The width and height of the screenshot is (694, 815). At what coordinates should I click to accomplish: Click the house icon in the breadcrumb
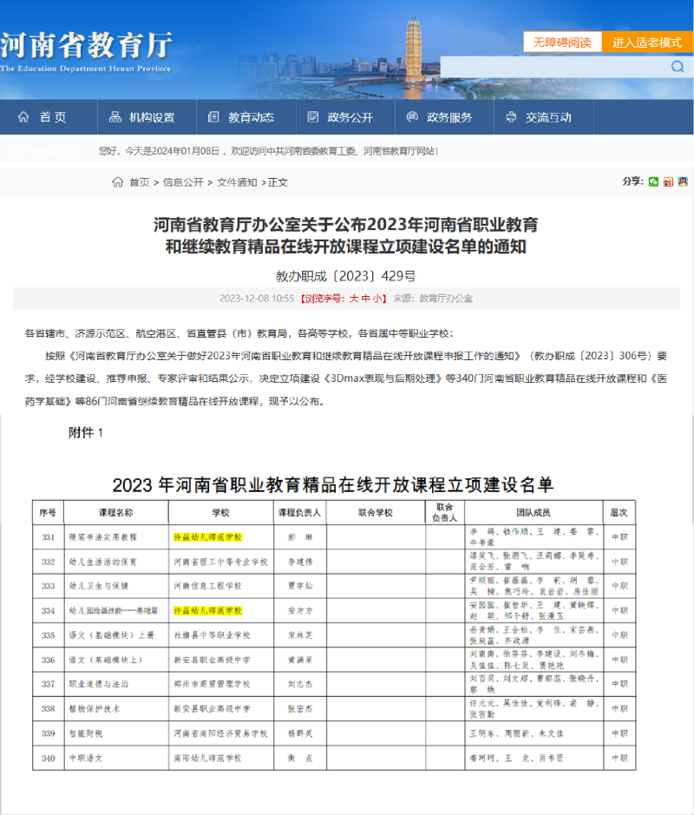click(117, 182)
